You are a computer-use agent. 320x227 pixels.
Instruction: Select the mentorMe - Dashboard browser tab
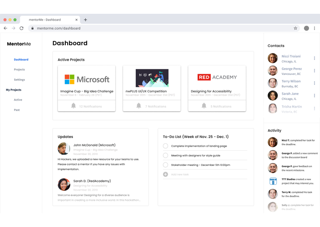point(50,20)
